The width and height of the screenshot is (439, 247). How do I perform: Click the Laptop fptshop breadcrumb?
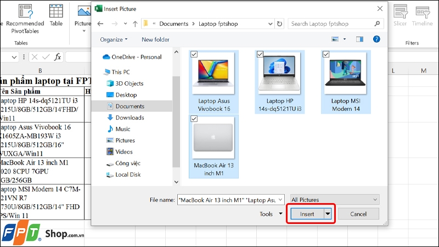tap(218, 24)
